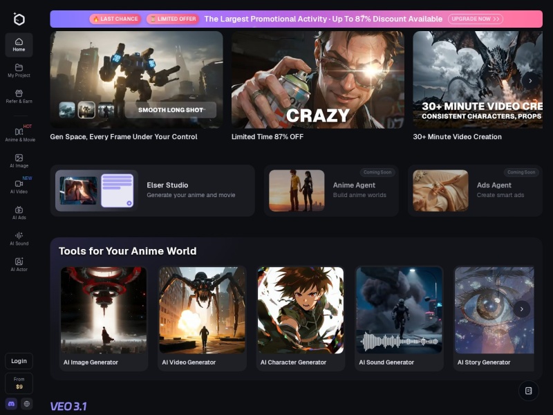
Task: Open the AI Character Generator tool card
Action: (x=301, y=319)
